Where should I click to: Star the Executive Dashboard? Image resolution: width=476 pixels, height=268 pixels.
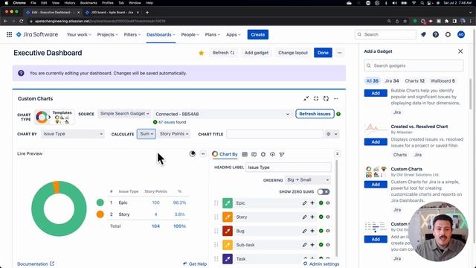click(201, 53)
